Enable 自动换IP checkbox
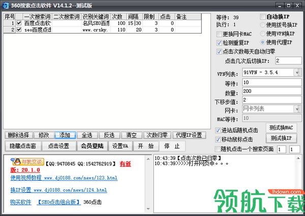The width and height of the screenshot is (305, 216). point(263,17)
